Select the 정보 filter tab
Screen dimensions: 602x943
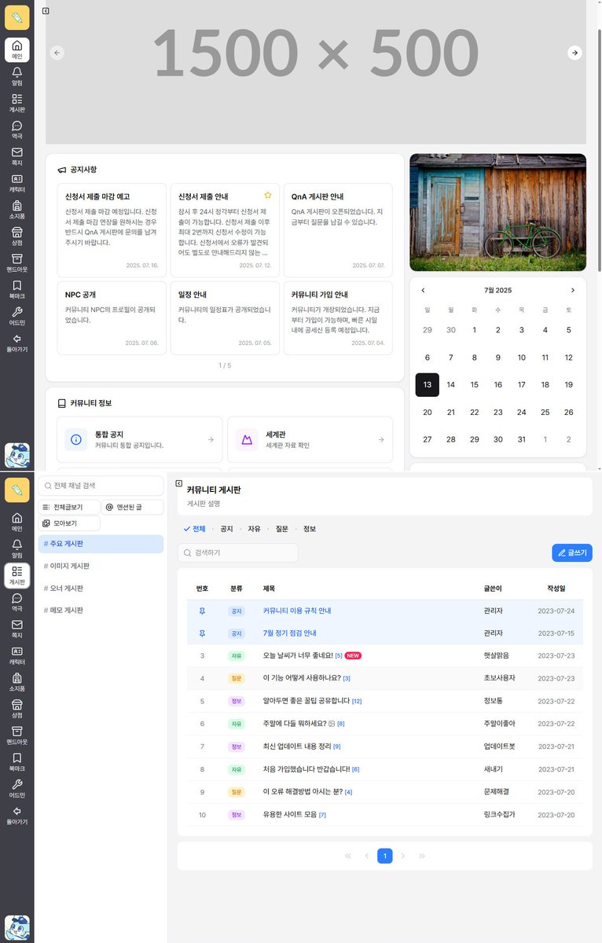[x=310, y=529]
